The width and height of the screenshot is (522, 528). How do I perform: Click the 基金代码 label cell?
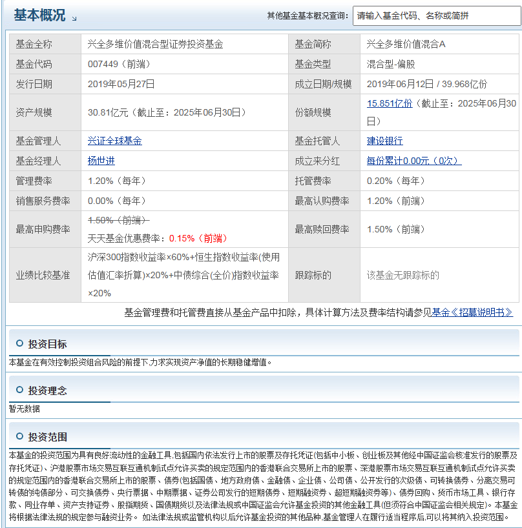click(45, 64)
